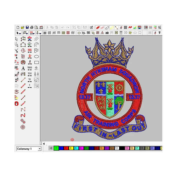Select the Input C circle tool
The width and height of the screenshot is (177, 177).
tap(23, 50)
